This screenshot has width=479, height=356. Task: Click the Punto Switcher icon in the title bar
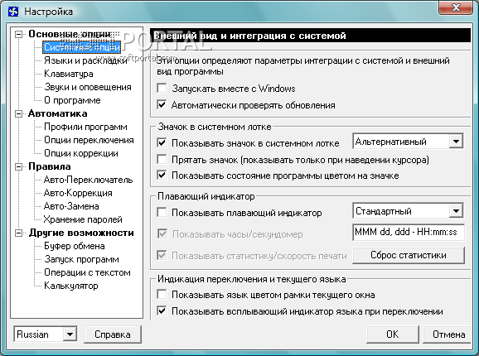click(x=13, y=12)
